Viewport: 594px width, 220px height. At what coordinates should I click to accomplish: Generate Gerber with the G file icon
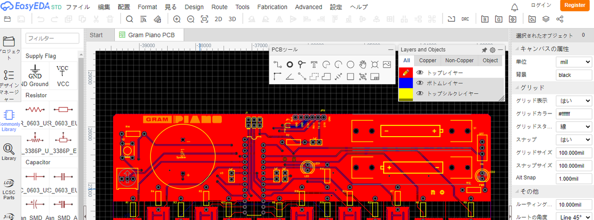coord(499,19)
